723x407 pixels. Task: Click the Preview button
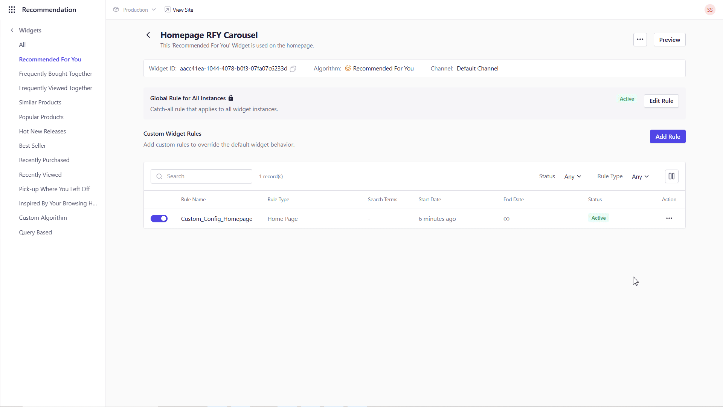point(669,40)
